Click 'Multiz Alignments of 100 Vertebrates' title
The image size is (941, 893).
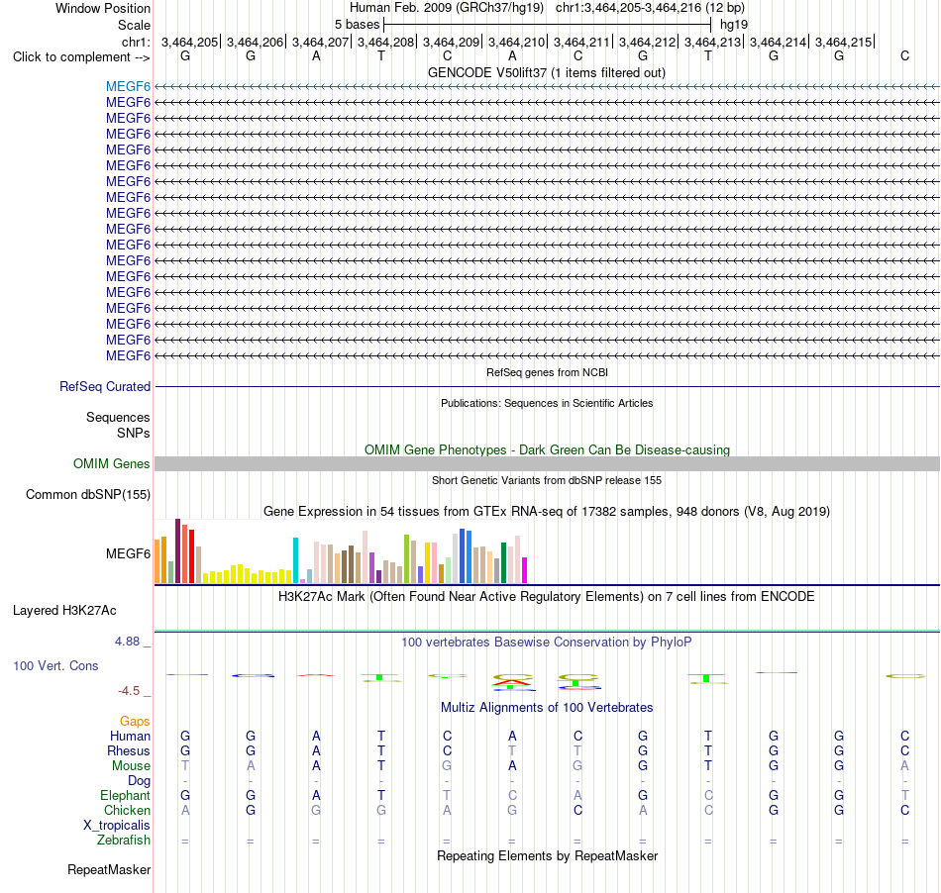tap(547, 708)
